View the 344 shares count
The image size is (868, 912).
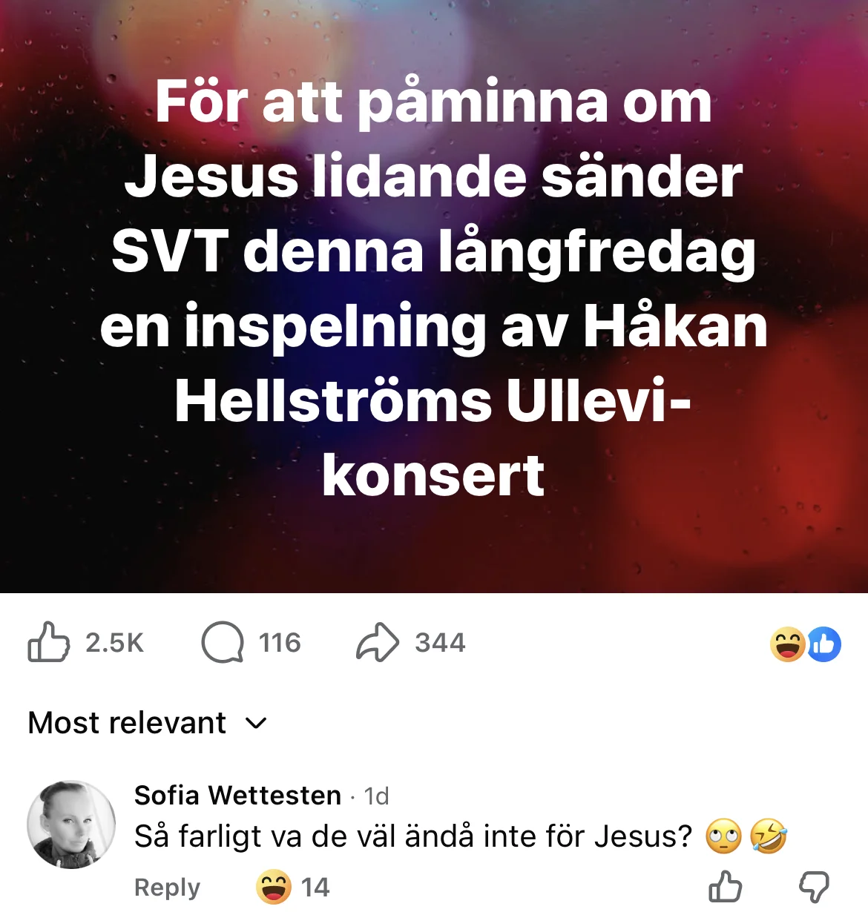[440, 643]
